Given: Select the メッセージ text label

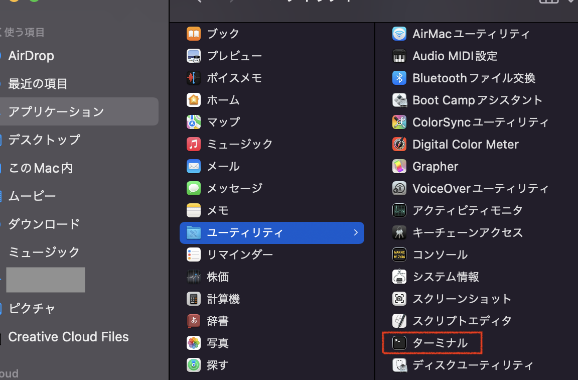Looking at the screenshot, I should pyautogui.click(x=234, y=189).
